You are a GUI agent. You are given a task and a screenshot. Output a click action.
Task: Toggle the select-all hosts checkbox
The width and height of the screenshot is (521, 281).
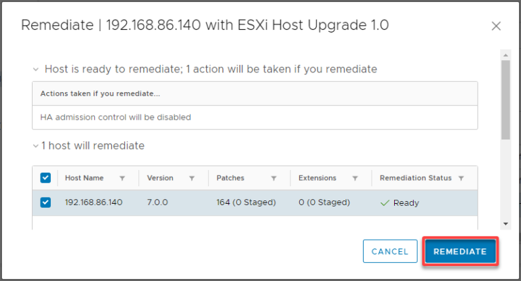45,178
